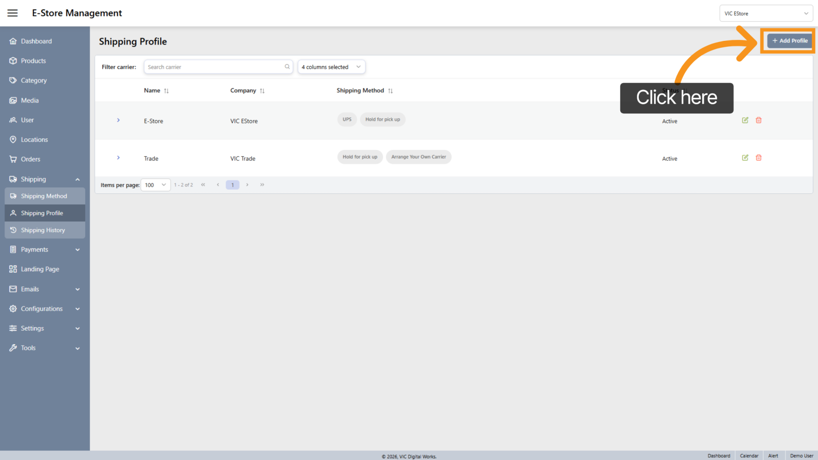Screen dimensions: 818x460
Task: Go to Shipping History page
Action: coord(43,230)
